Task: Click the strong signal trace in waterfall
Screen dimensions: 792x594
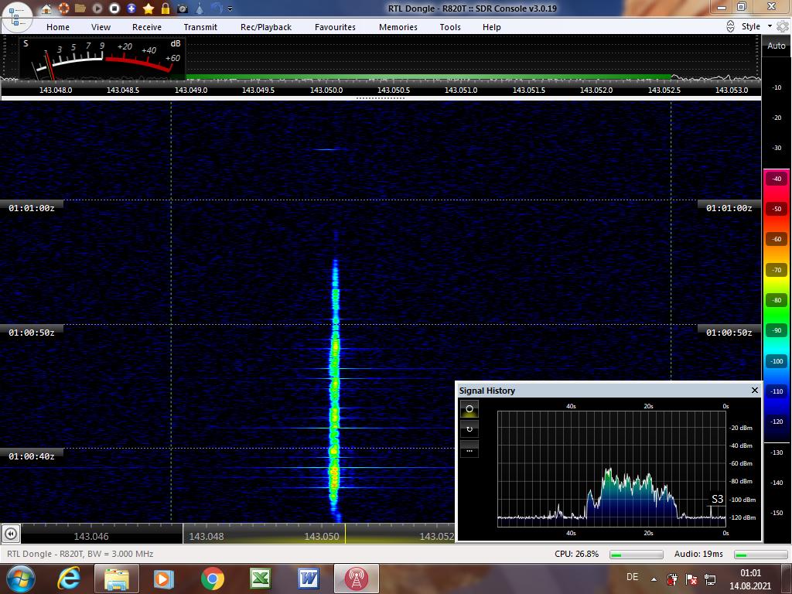Action: point(334,389)
